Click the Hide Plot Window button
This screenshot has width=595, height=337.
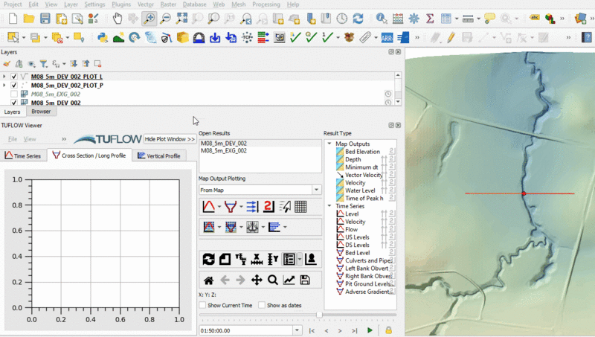170,139
